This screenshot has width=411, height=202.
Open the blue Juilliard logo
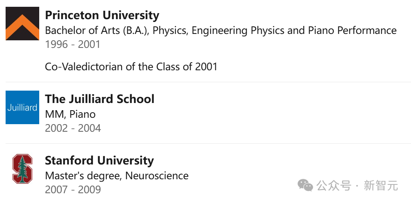pos(22,107)
